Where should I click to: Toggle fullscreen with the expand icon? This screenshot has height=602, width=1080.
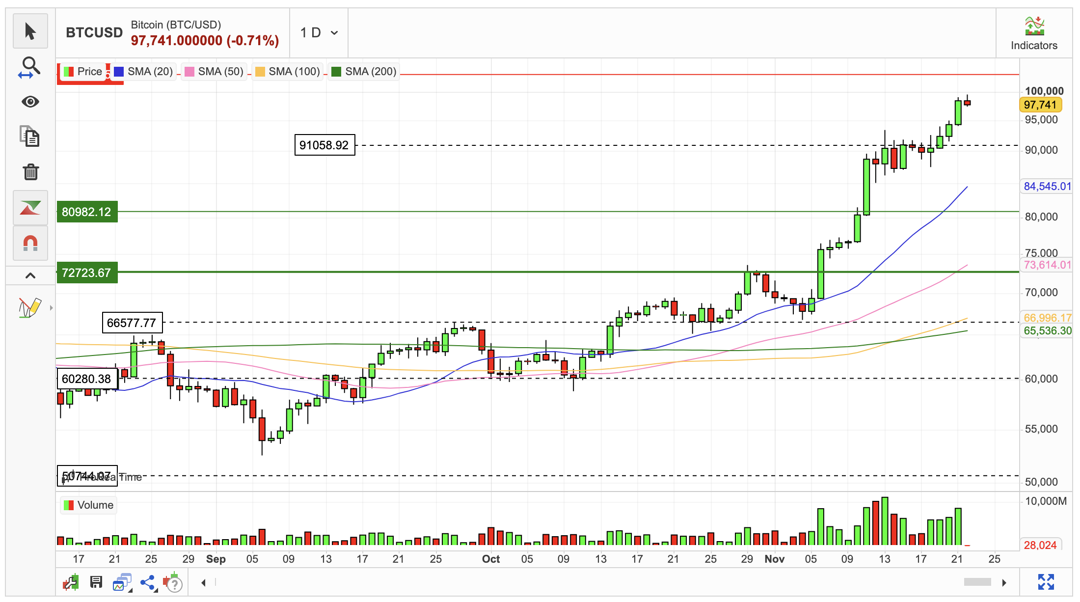(1046, 582)
